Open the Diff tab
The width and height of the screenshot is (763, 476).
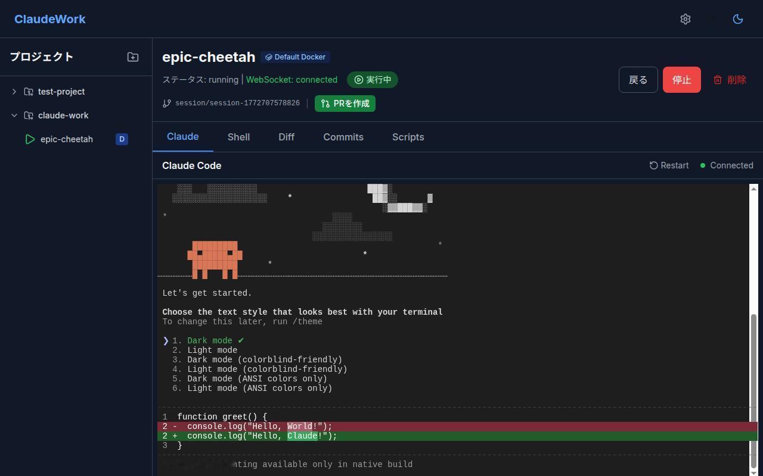(x=286, y=137)
